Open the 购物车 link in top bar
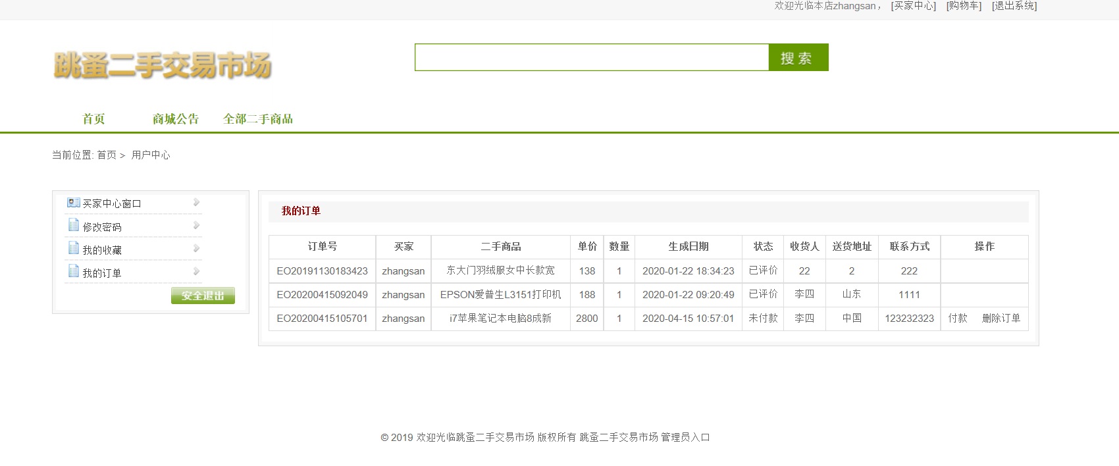 coord(964,6)
